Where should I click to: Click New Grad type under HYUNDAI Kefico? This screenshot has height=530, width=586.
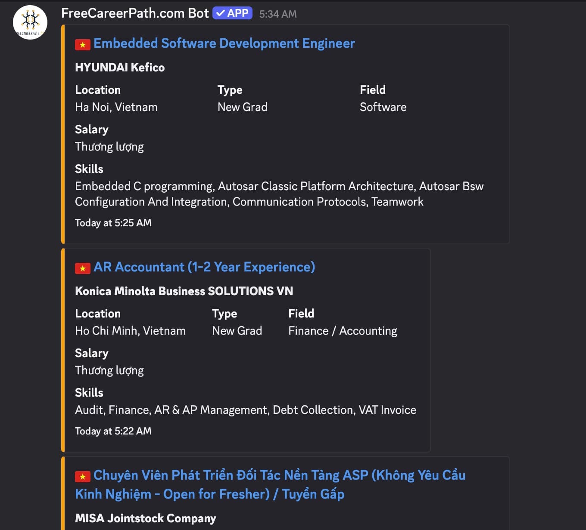pyautogui.click(x=243, y=107)
